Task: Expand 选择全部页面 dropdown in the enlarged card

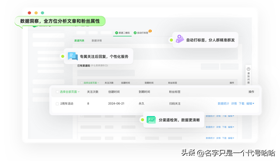Action: (x=70, y=92)
